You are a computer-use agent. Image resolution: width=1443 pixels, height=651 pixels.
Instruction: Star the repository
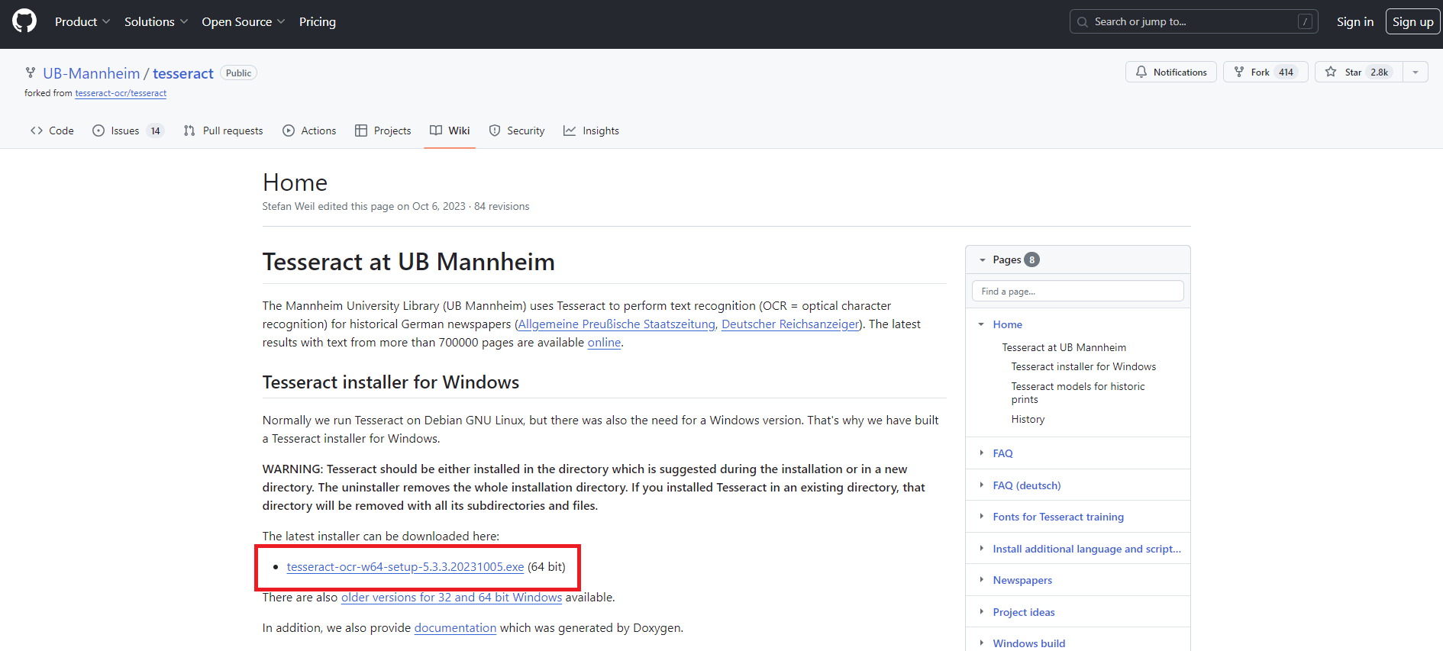(x=1358, y=72)
